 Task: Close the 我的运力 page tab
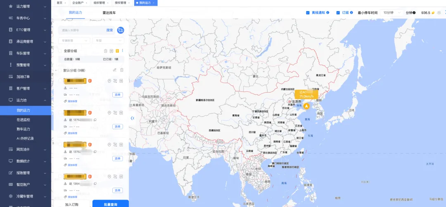[x=154, y=3]
